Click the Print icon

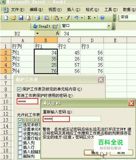click(38, 18)
